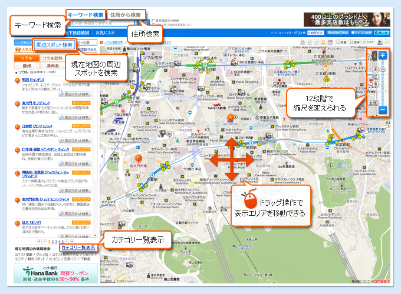
Task: Click the zoom in plus button
Action: [383, 55]
